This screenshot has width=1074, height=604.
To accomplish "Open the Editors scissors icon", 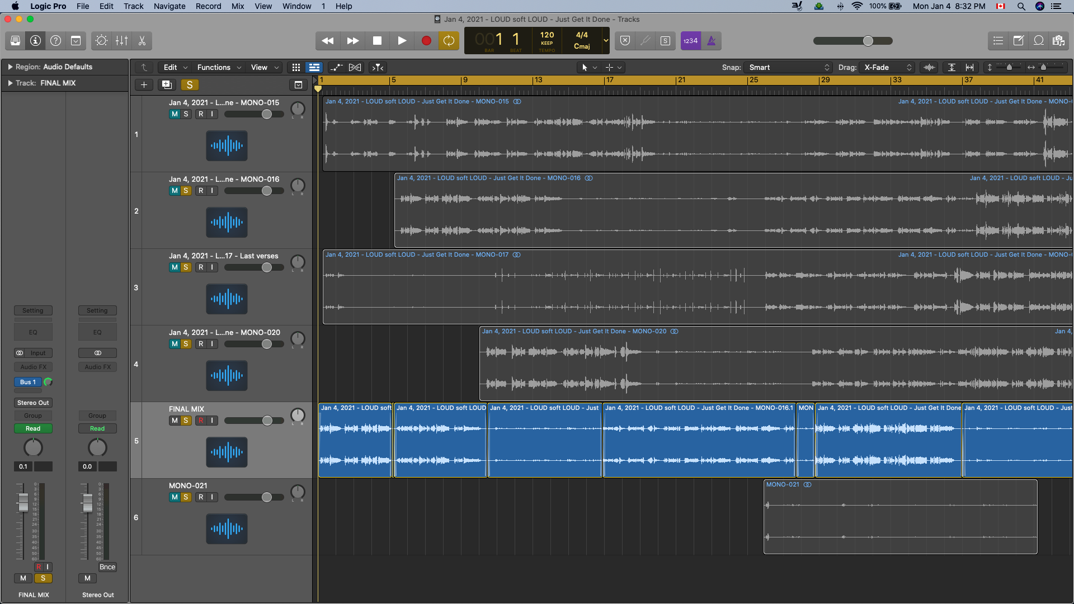I will point(142,41).
